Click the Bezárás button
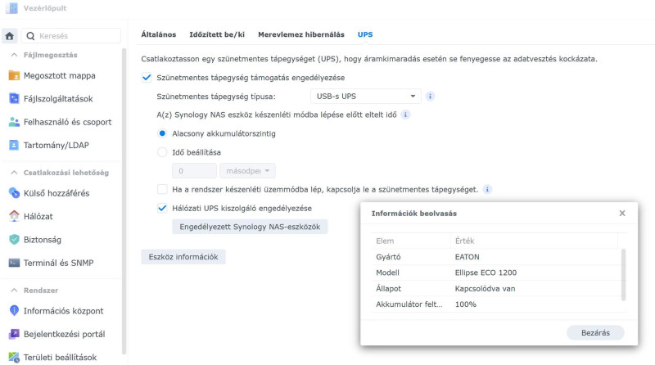This screenshot has height=365, width=655. tap(595, 333)
